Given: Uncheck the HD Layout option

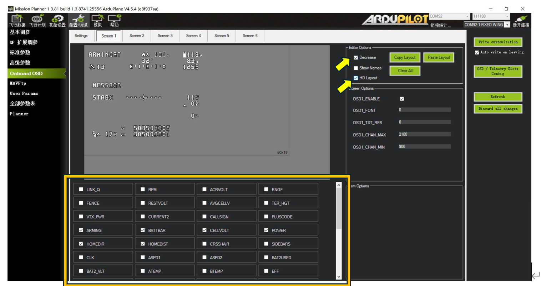Looking at the screenshot, I should [x=356, y=78].
